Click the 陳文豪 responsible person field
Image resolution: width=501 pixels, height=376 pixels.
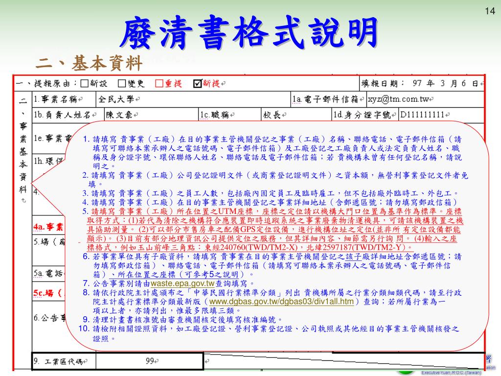[x=151, y=115]
